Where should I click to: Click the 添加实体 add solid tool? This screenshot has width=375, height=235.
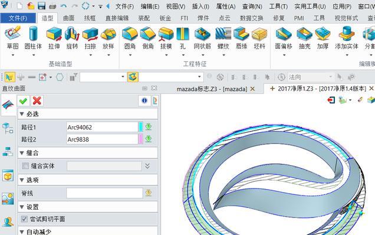347,38
